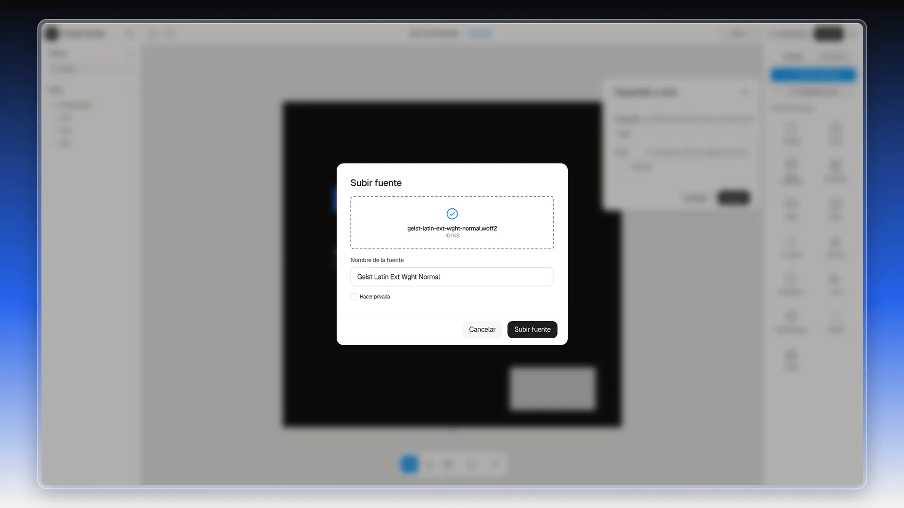
Task: Close the blurred side panel with its X
Action: (x=744, y=92)
